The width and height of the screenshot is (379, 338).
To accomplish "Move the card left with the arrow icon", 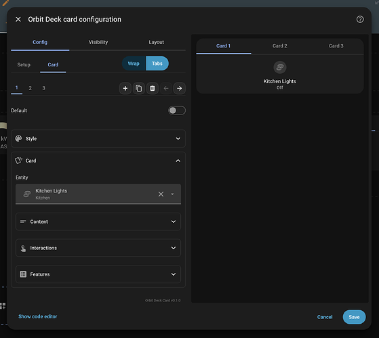I will coord(166,88).
